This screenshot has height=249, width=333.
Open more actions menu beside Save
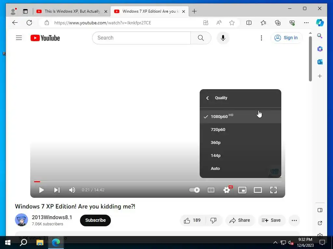click(x=294, y=220)
